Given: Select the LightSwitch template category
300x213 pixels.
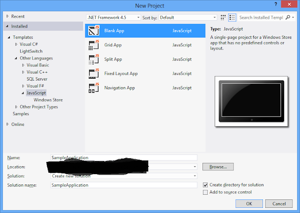Looking at the screenshot, I should pos(31,51).
